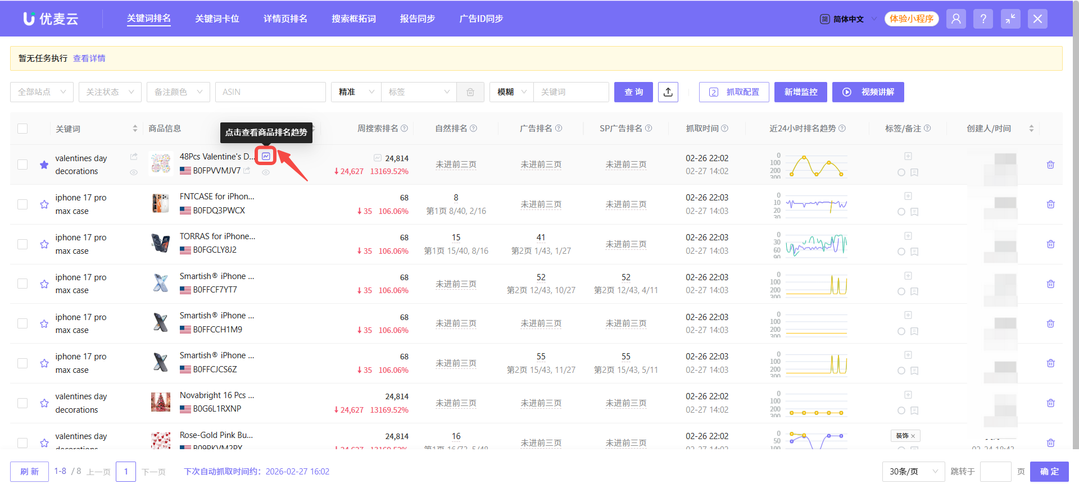
Task: Click trash icon next to 标签 filter
Action: [x=470, y=92]
